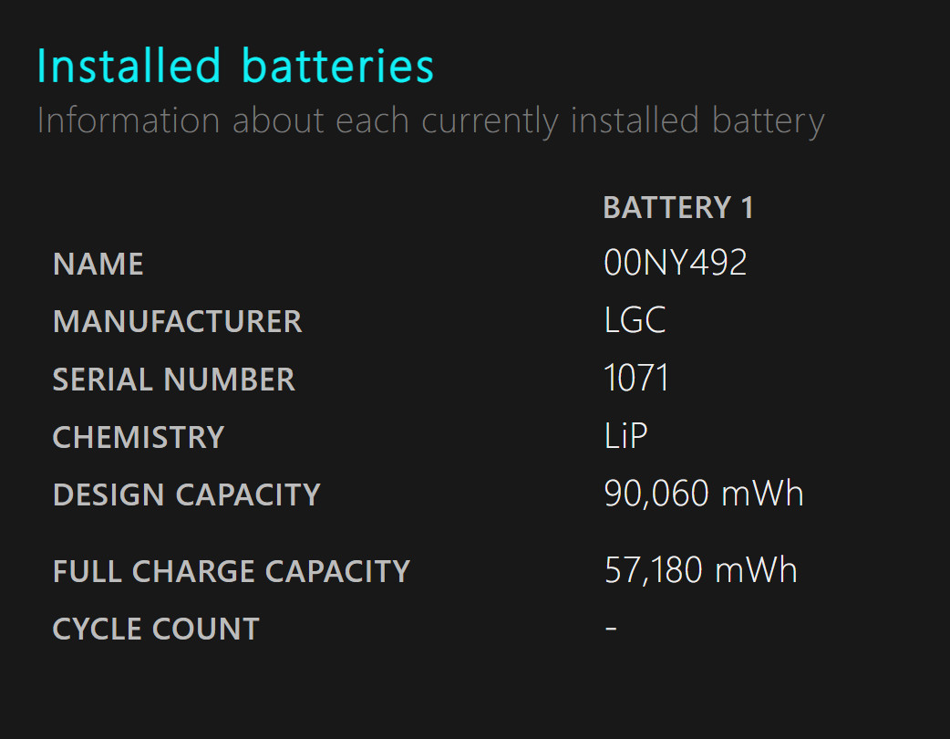Image resolution: width=950 pixels, height=739 pixels.
Task: Click the CYCLE COUNT label
Action: pos(156,629)
